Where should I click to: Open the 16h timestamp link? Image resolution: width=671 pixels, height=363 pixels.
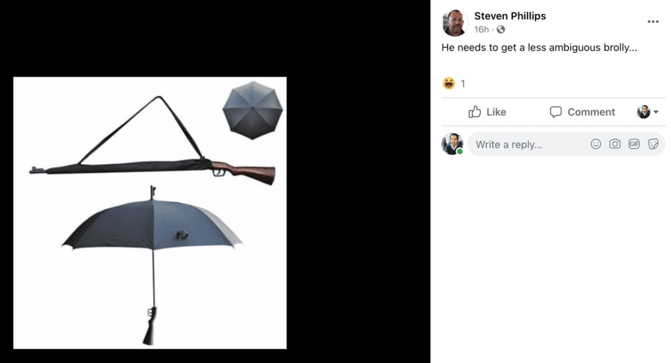[482, 30]
